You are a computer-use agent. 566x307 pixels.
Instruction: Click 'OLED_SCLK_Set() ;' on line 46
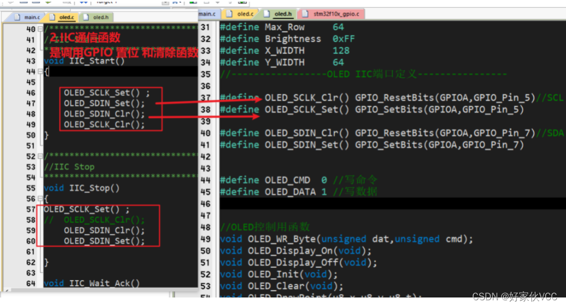point(107,93)
